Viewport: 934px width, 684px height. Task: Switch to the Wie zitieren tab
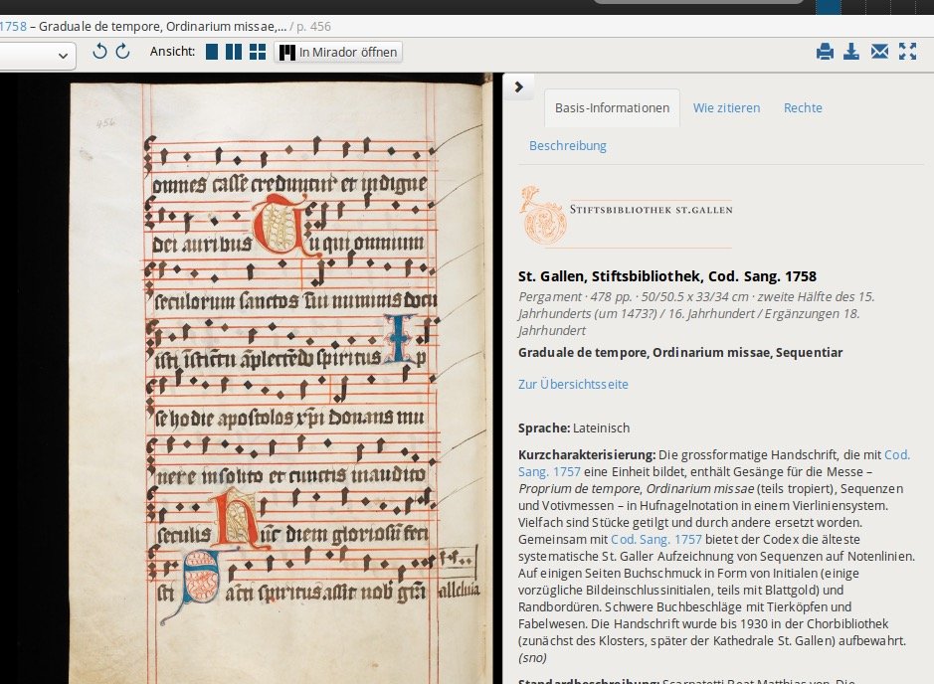point(727,107)
